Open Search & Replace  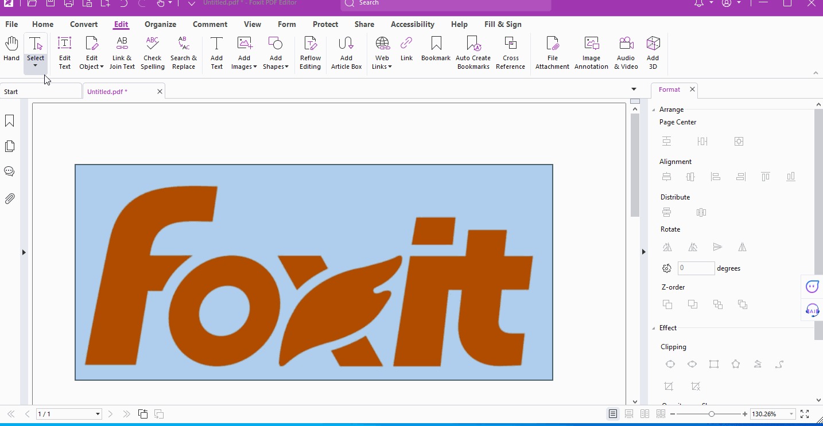pyautogui.click(x=184, y=53)
